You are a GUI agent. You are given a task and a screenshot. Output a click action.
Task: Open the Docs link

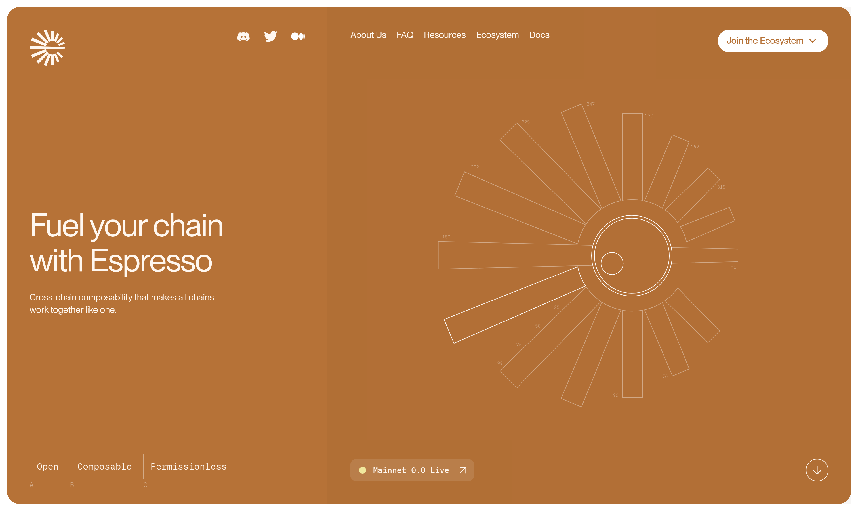click(x=539, y=35)
